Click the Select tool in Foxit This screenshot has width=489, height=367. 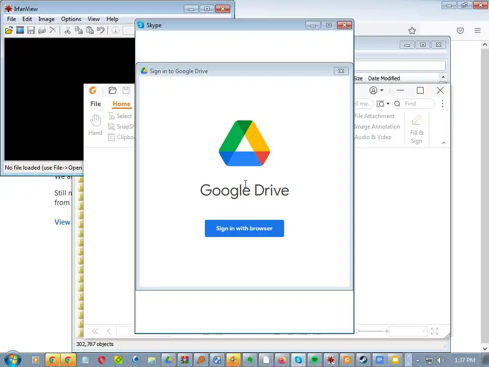click(x=120, y=116)
